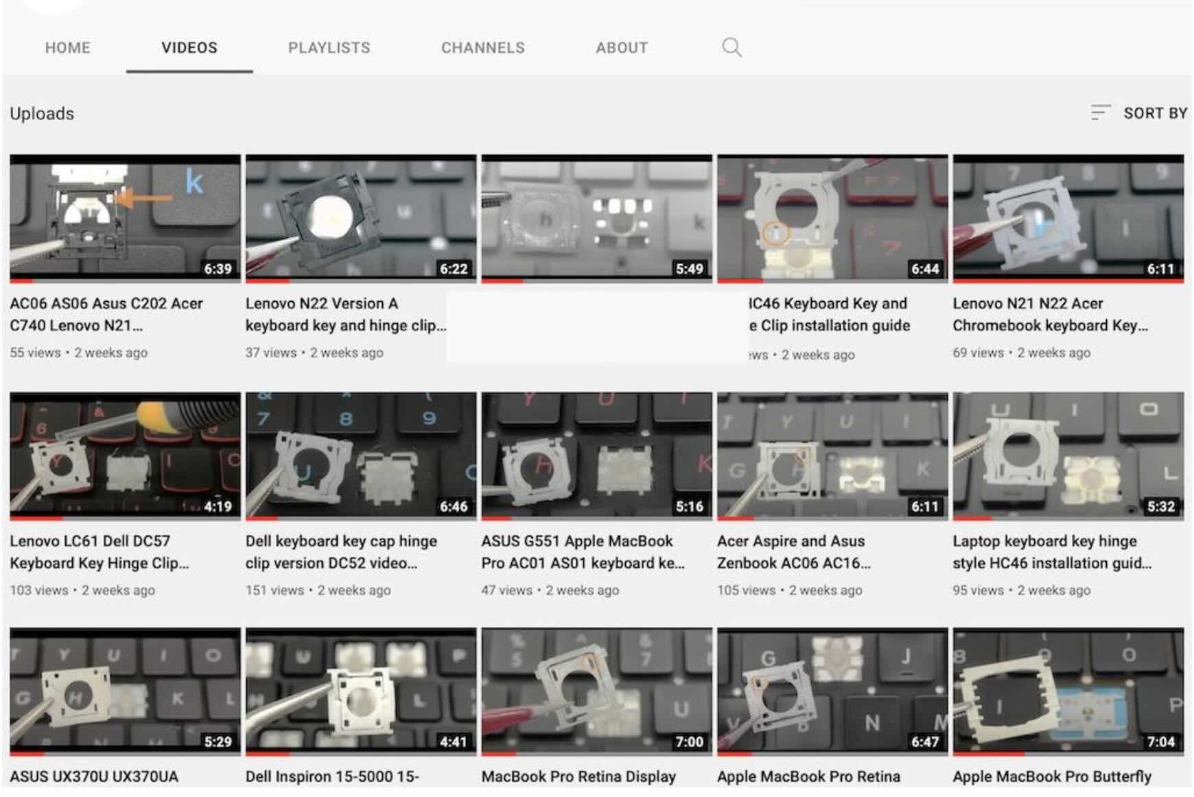Image resolution: width=1194 pixels, height=797 pixels.
Task: Click the 7:00 MacBook Pro Retina Display thumbnail
Action: click(x=596, y=691)
